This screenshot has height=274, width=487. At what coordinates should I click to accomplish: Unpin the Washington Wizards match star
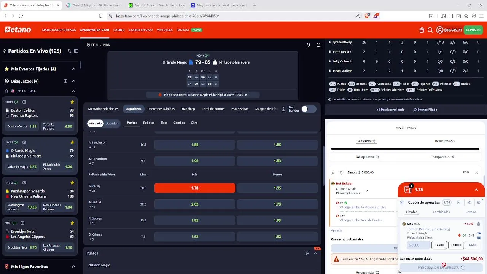(x=72, y=183)
